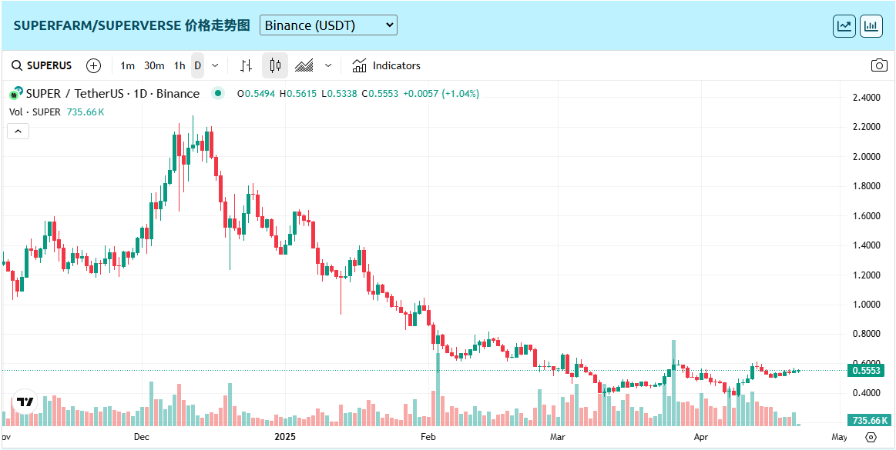Click the SUPERUS symbol search box
Viewport: 896px width, 450px height.
[x=43, y=65]
